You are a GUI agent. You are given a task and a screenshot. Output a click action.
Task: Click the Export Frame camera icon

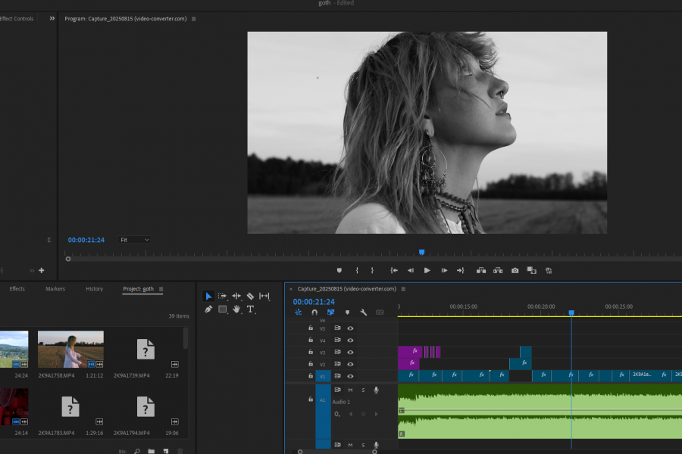pos(515,270)
